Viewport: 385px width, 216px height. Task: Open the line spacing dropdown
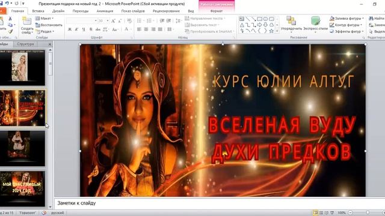click(x=179, y=21)
